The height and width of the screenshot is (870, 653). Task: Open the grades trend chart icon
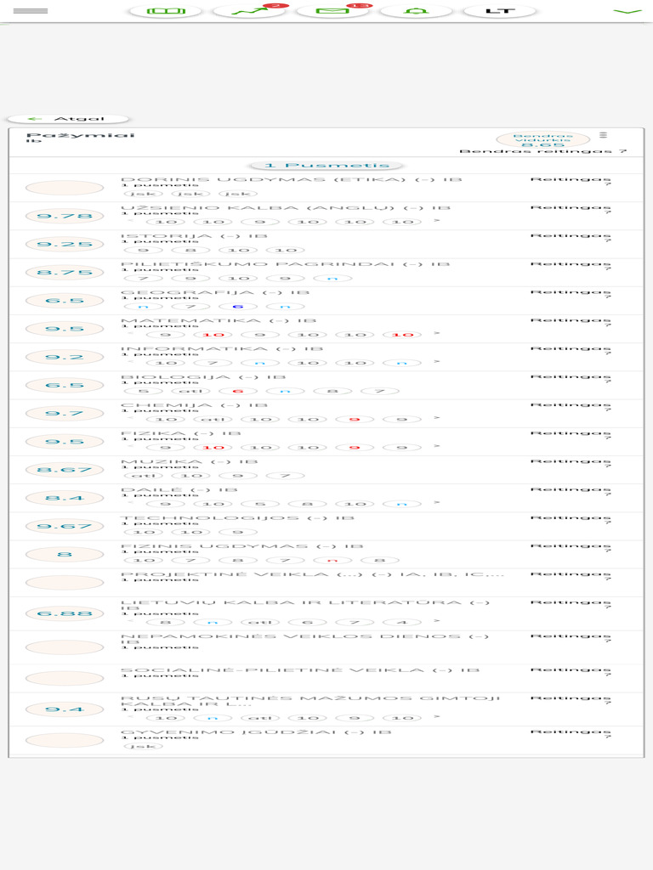pos(249,11)
